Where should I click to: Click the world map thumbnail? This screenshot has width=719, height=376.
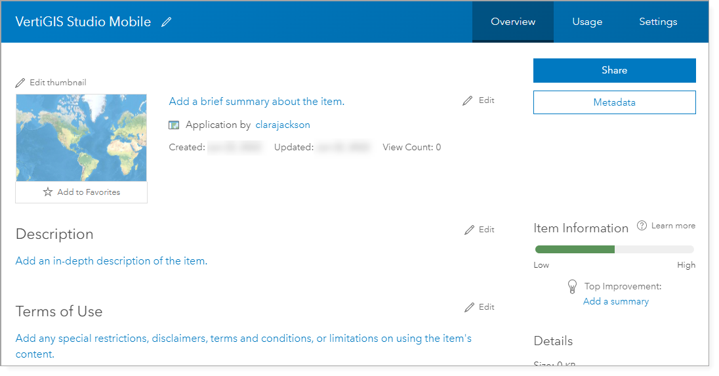coord(81,138)
